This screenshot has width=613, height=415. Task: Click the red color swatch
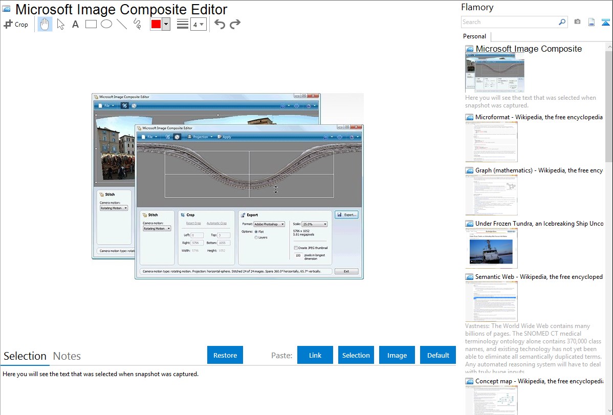pyautogui.click(x=156, y=24)
